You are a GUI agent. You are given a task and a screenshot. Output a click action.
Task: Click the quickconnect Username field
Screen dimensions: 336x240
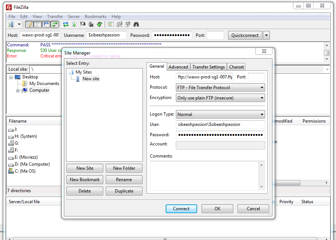106,35
